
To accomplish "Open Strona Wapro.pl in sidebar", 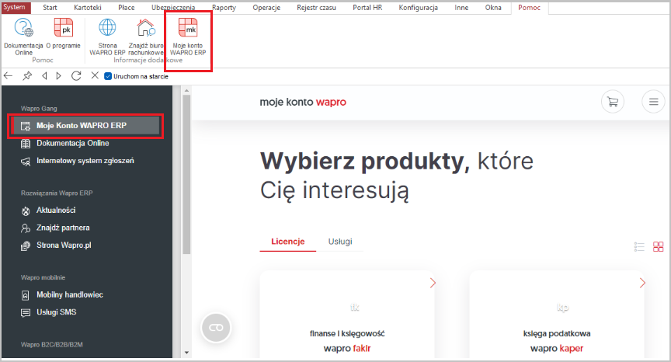I will click(64, 245).
